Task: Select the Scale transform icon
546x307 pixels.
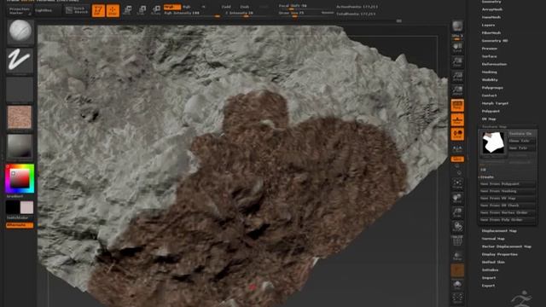Action: (142, 10)
